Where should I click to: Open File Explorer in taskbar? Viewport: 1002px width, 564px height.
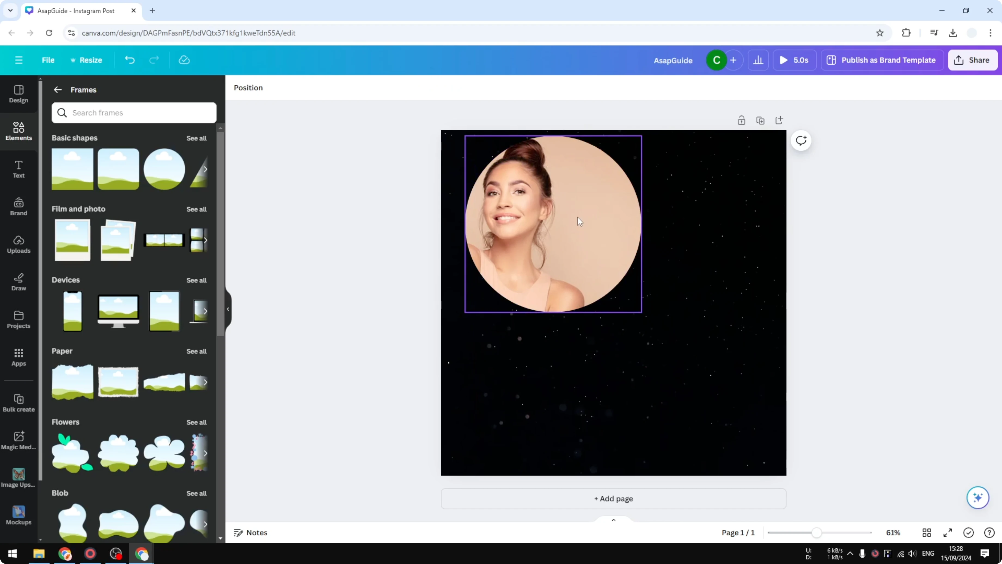click(x=39, y=553)
